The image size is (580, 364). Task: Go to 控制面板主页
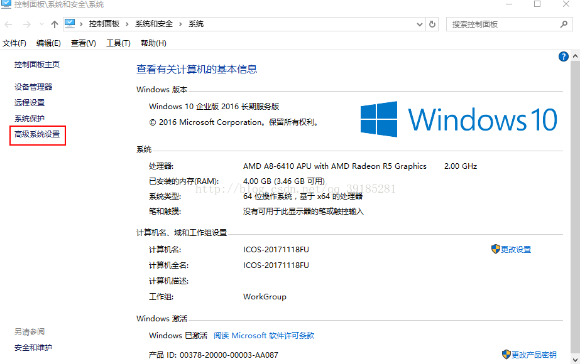(x=37, y=64)
